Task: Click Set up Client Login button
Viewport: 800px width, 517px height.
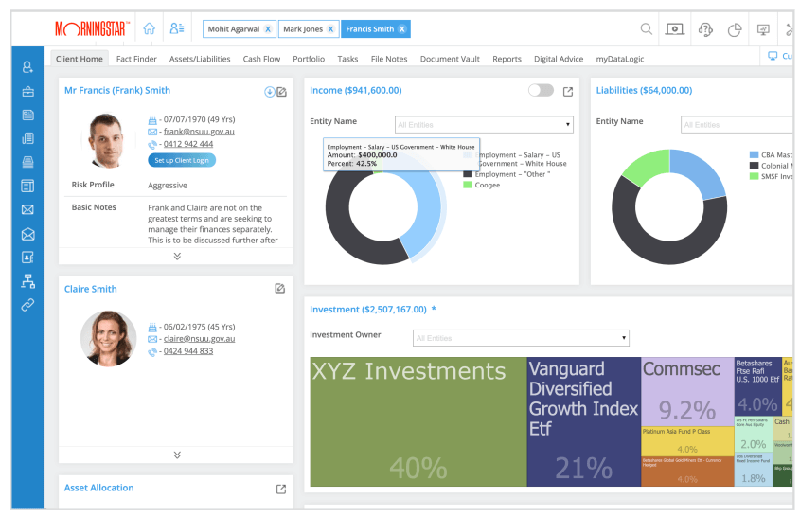Action: [x=182, y=160]
